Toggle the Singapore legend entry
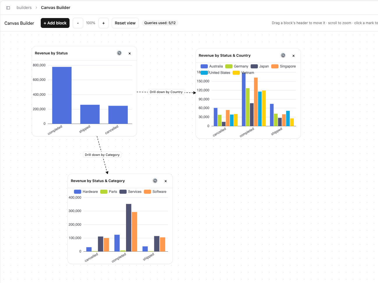The width and height of the screenshot is (378, 283). (x=283, y=66)
